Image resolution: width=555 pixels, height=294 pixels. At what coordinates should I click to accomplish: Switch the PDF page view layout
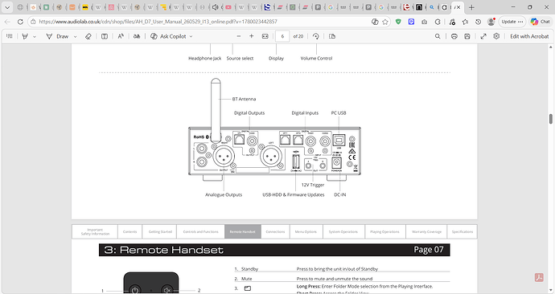pyautogui.click(x=332, y=36)
